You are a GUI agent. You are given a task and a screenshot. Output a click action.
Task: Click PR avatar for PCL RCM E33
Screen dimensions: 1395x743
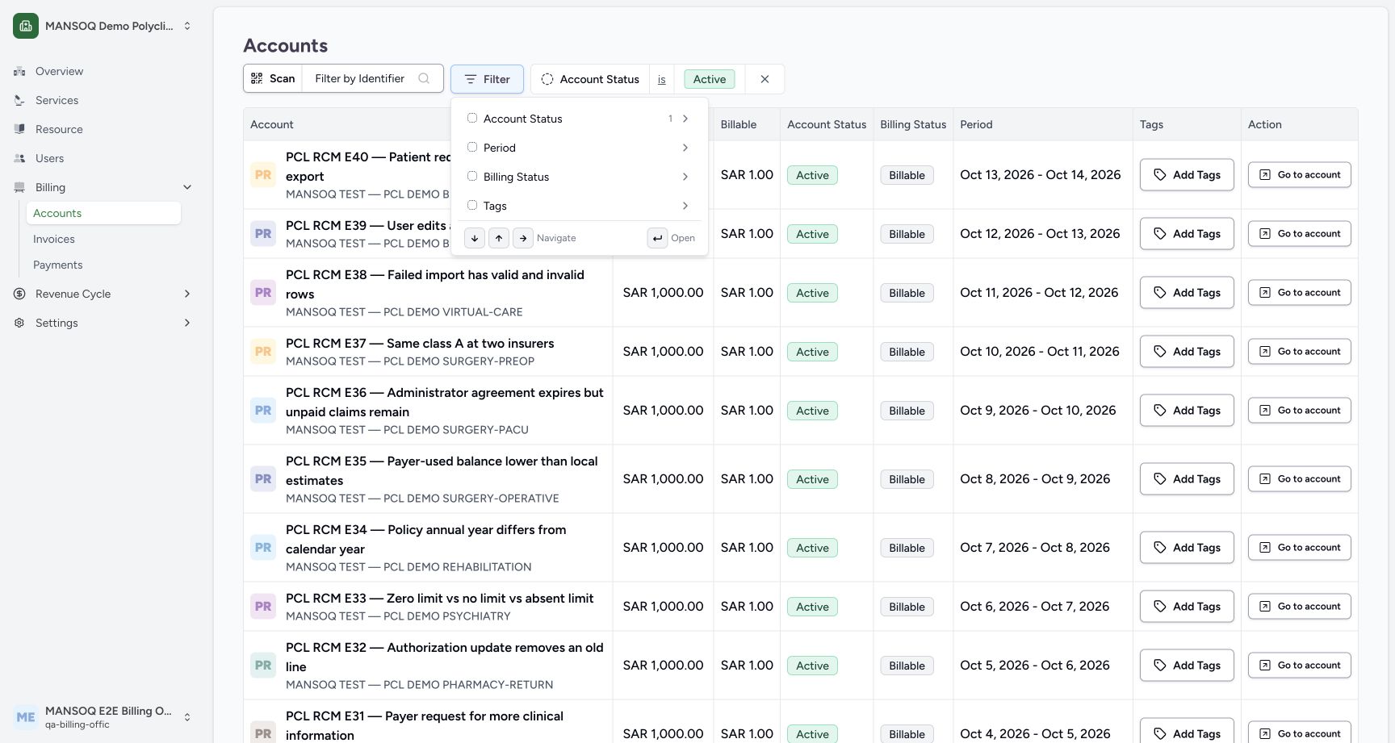coord(263,606)
